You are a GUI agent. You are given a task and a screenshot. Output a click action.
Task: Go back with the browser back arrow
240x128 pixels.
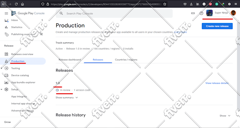click(4, 4)
